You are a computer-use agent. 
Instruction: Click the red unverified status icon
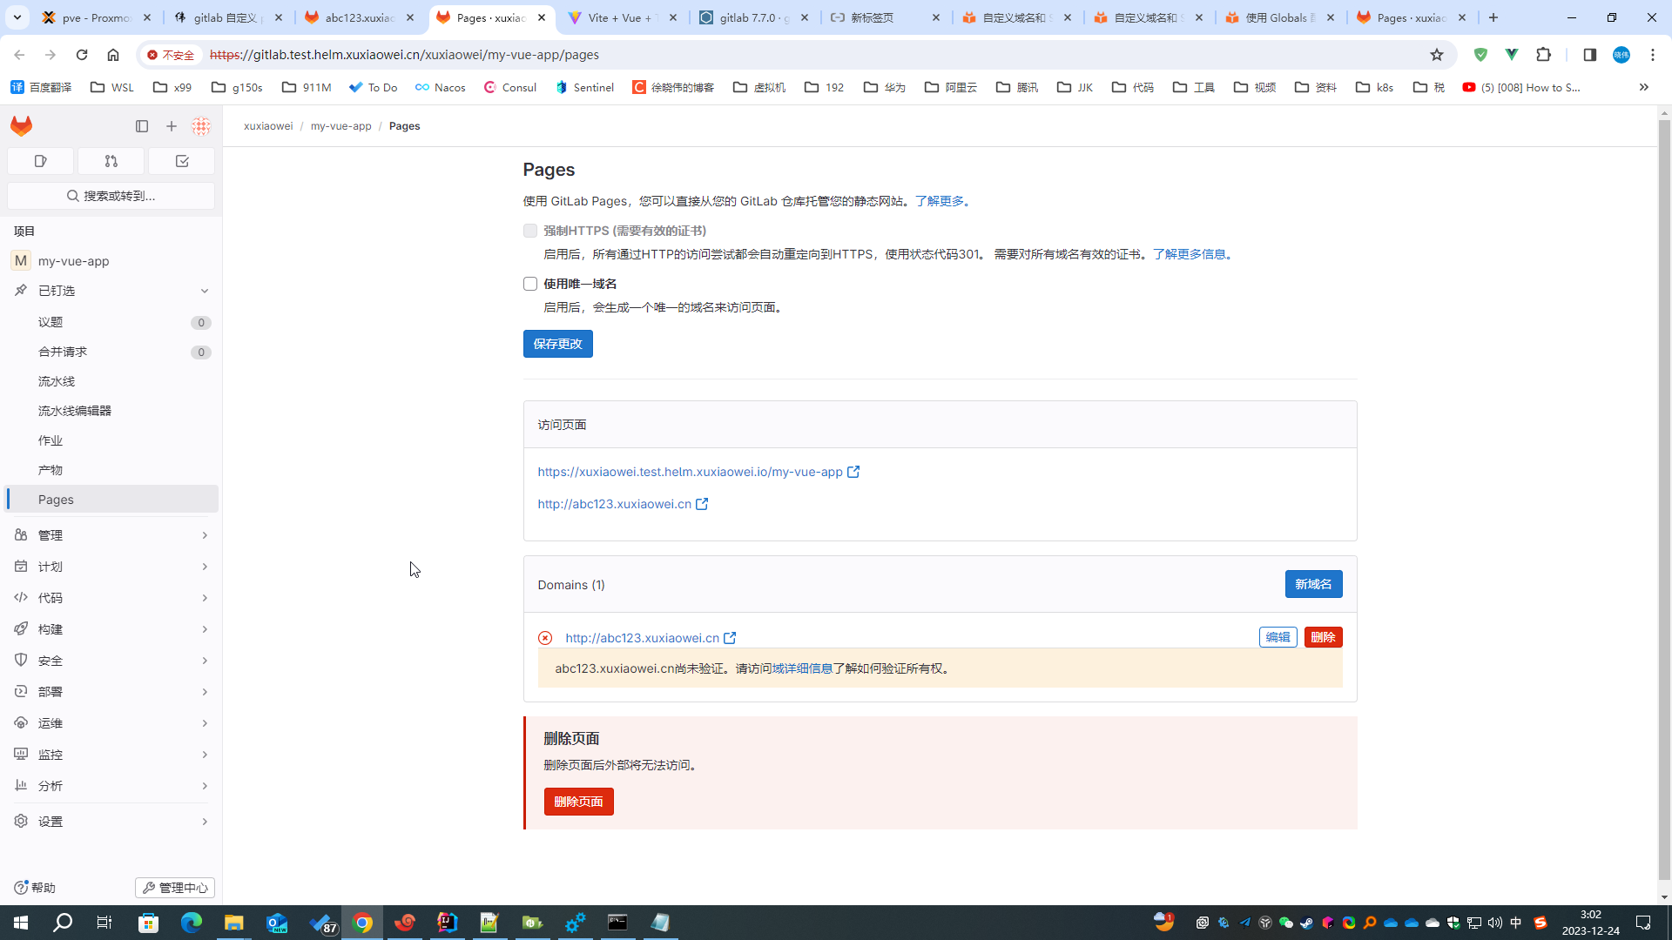tap(545, 638)
